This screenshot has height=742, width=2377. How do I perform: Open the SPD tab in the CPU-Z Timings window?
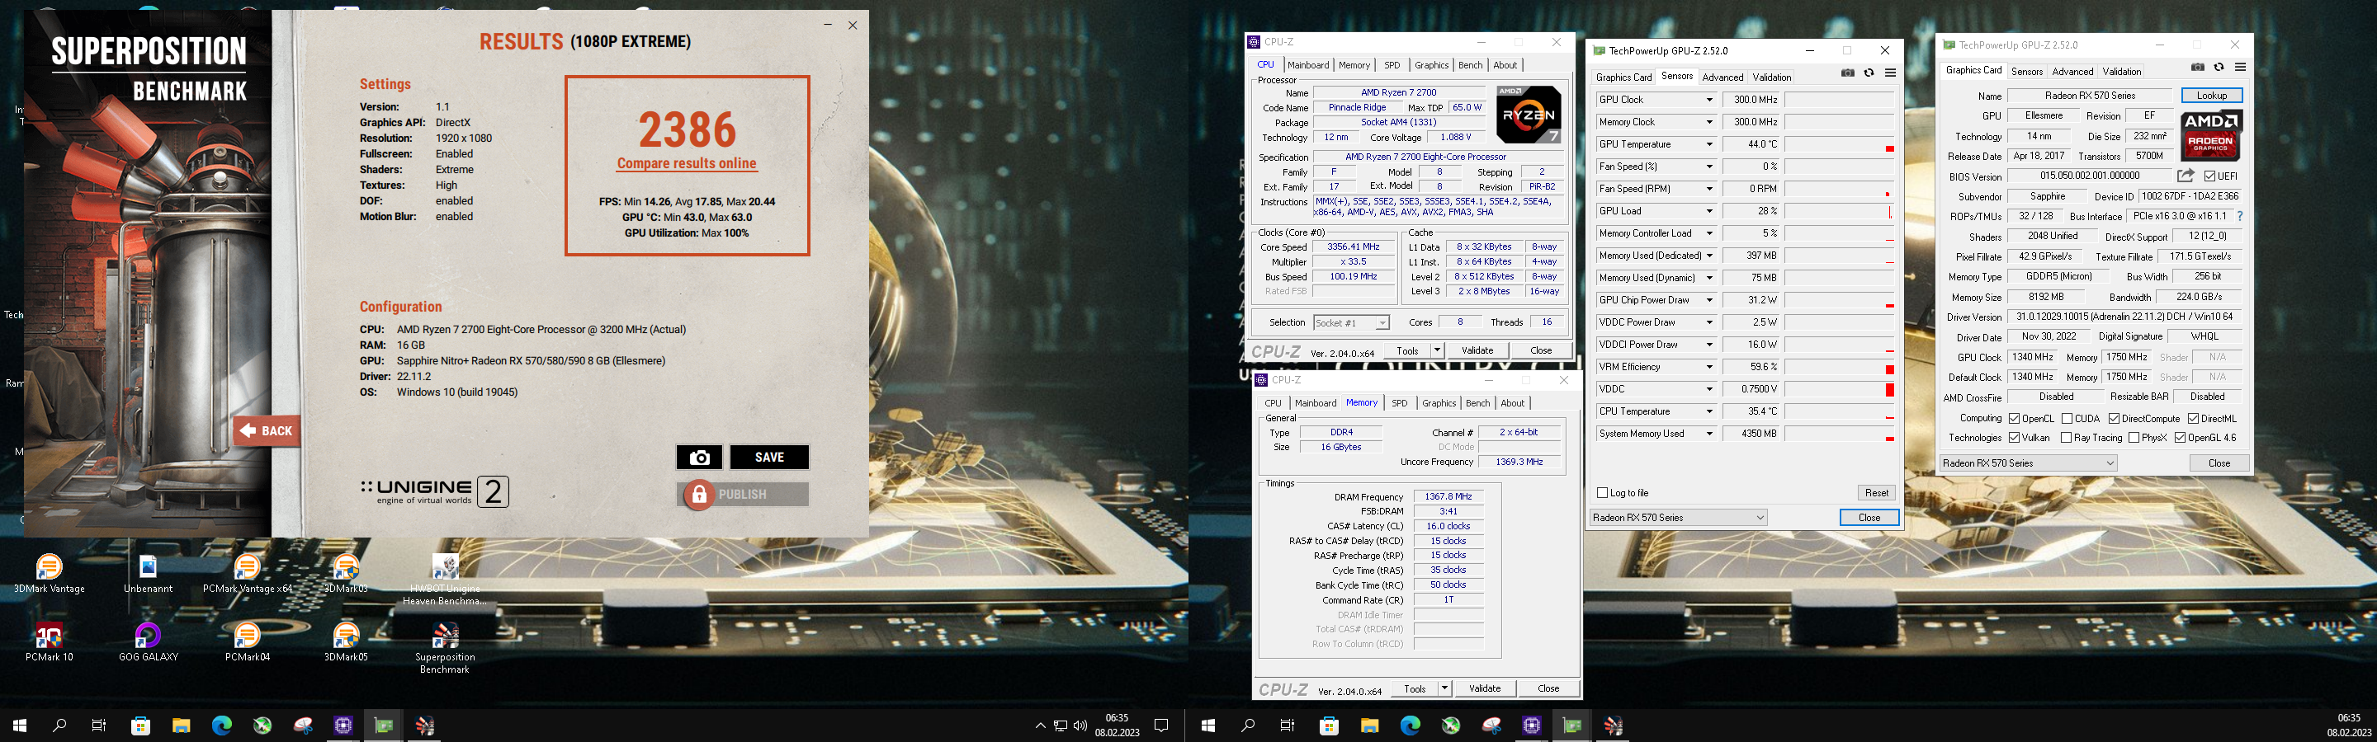(1400, 403)
